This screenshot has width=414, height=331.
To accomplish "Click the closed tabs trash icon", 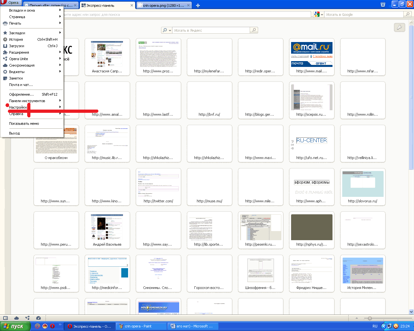I will tap(383, 5).
